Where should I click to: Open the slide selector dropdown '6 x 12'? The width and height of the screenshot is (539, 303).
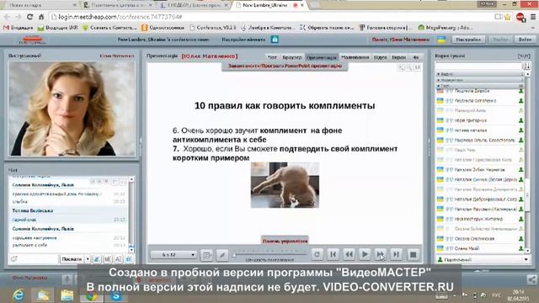tap(173, 254)
